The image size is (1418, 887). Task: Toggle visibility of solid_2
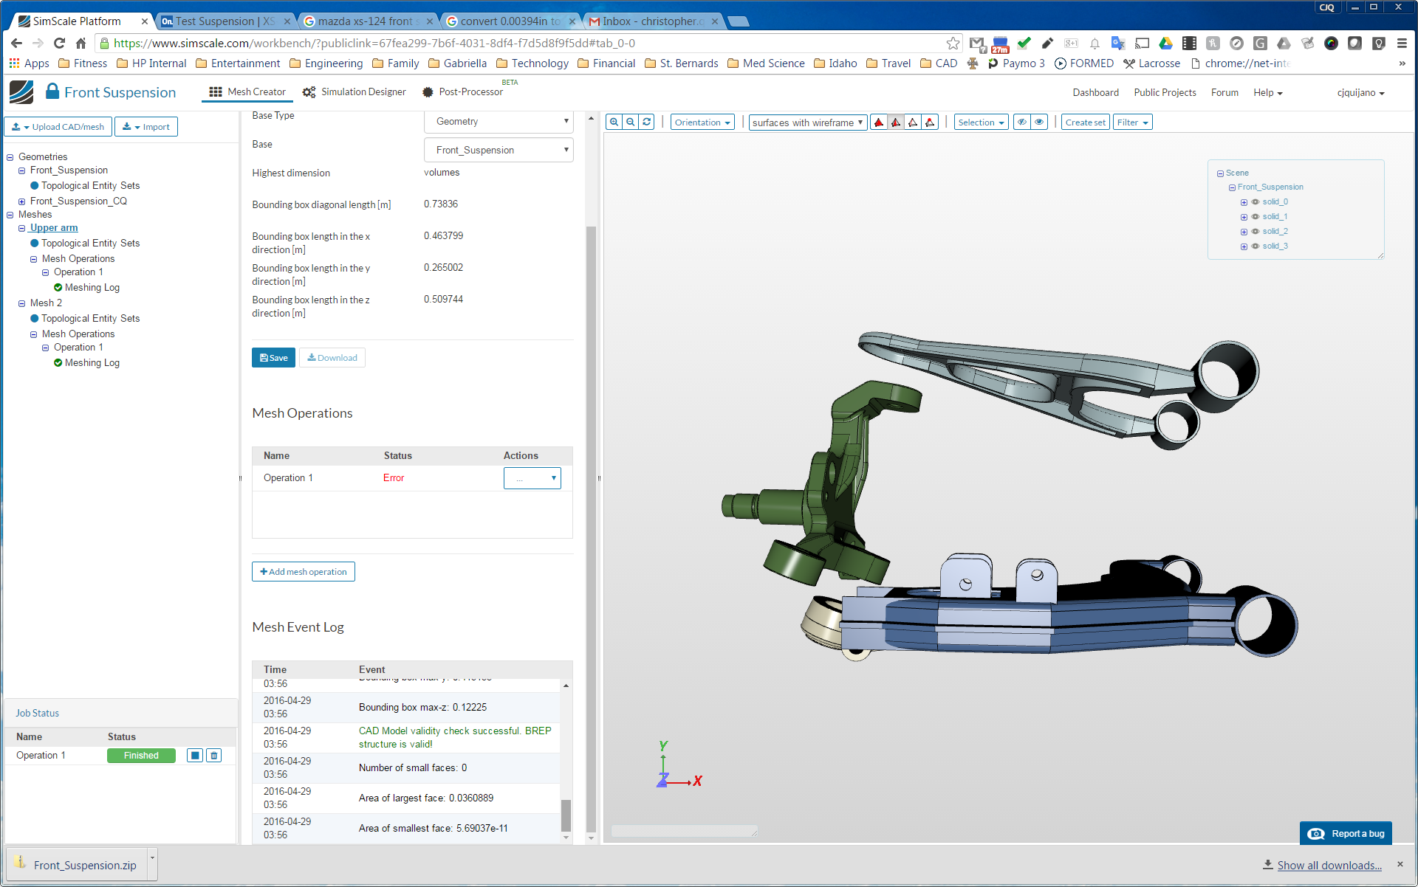point(1255,232)
